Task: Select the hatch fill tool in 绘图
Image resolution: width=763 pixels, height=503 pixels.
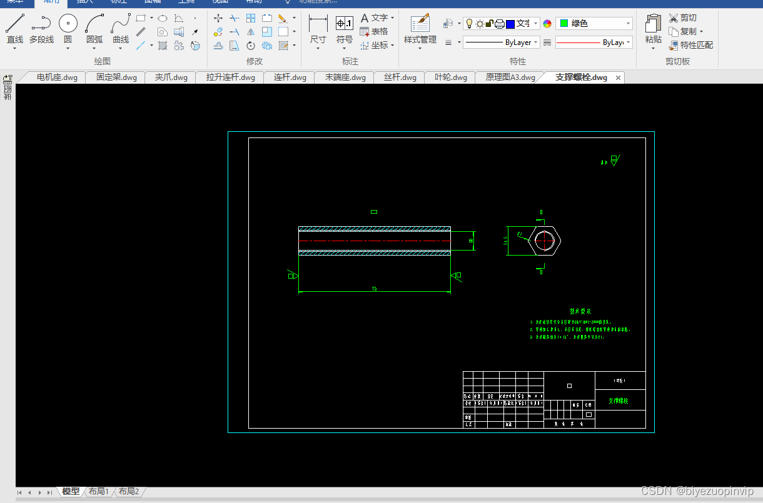Action: (x=163, y=46)
